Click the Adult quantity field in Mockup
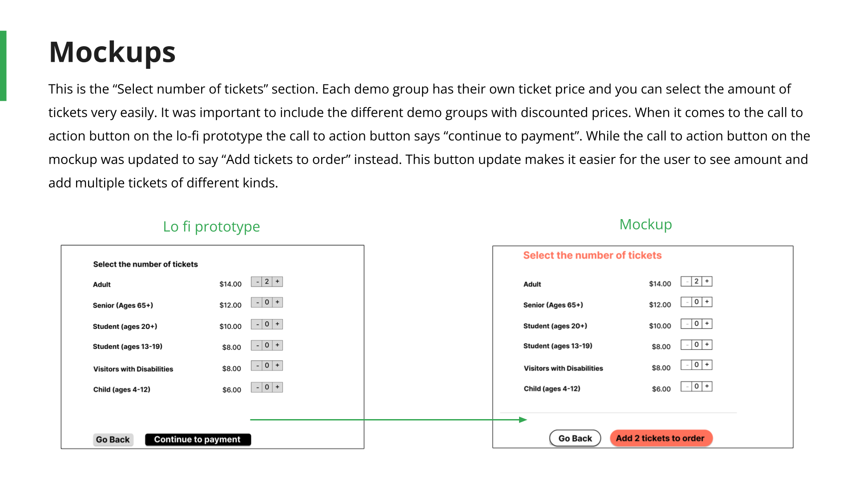Screen dimensions: 854x480 pos(697,281)
